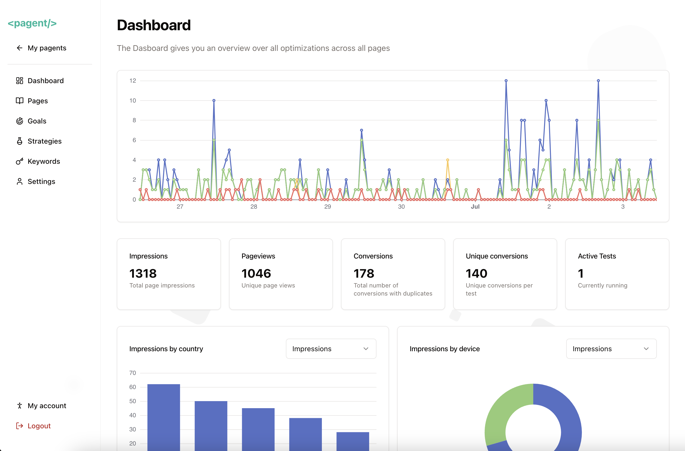Click the Strategies flask icon
The height and width of the screenshot is (451, 685).
tap(20, 141)
